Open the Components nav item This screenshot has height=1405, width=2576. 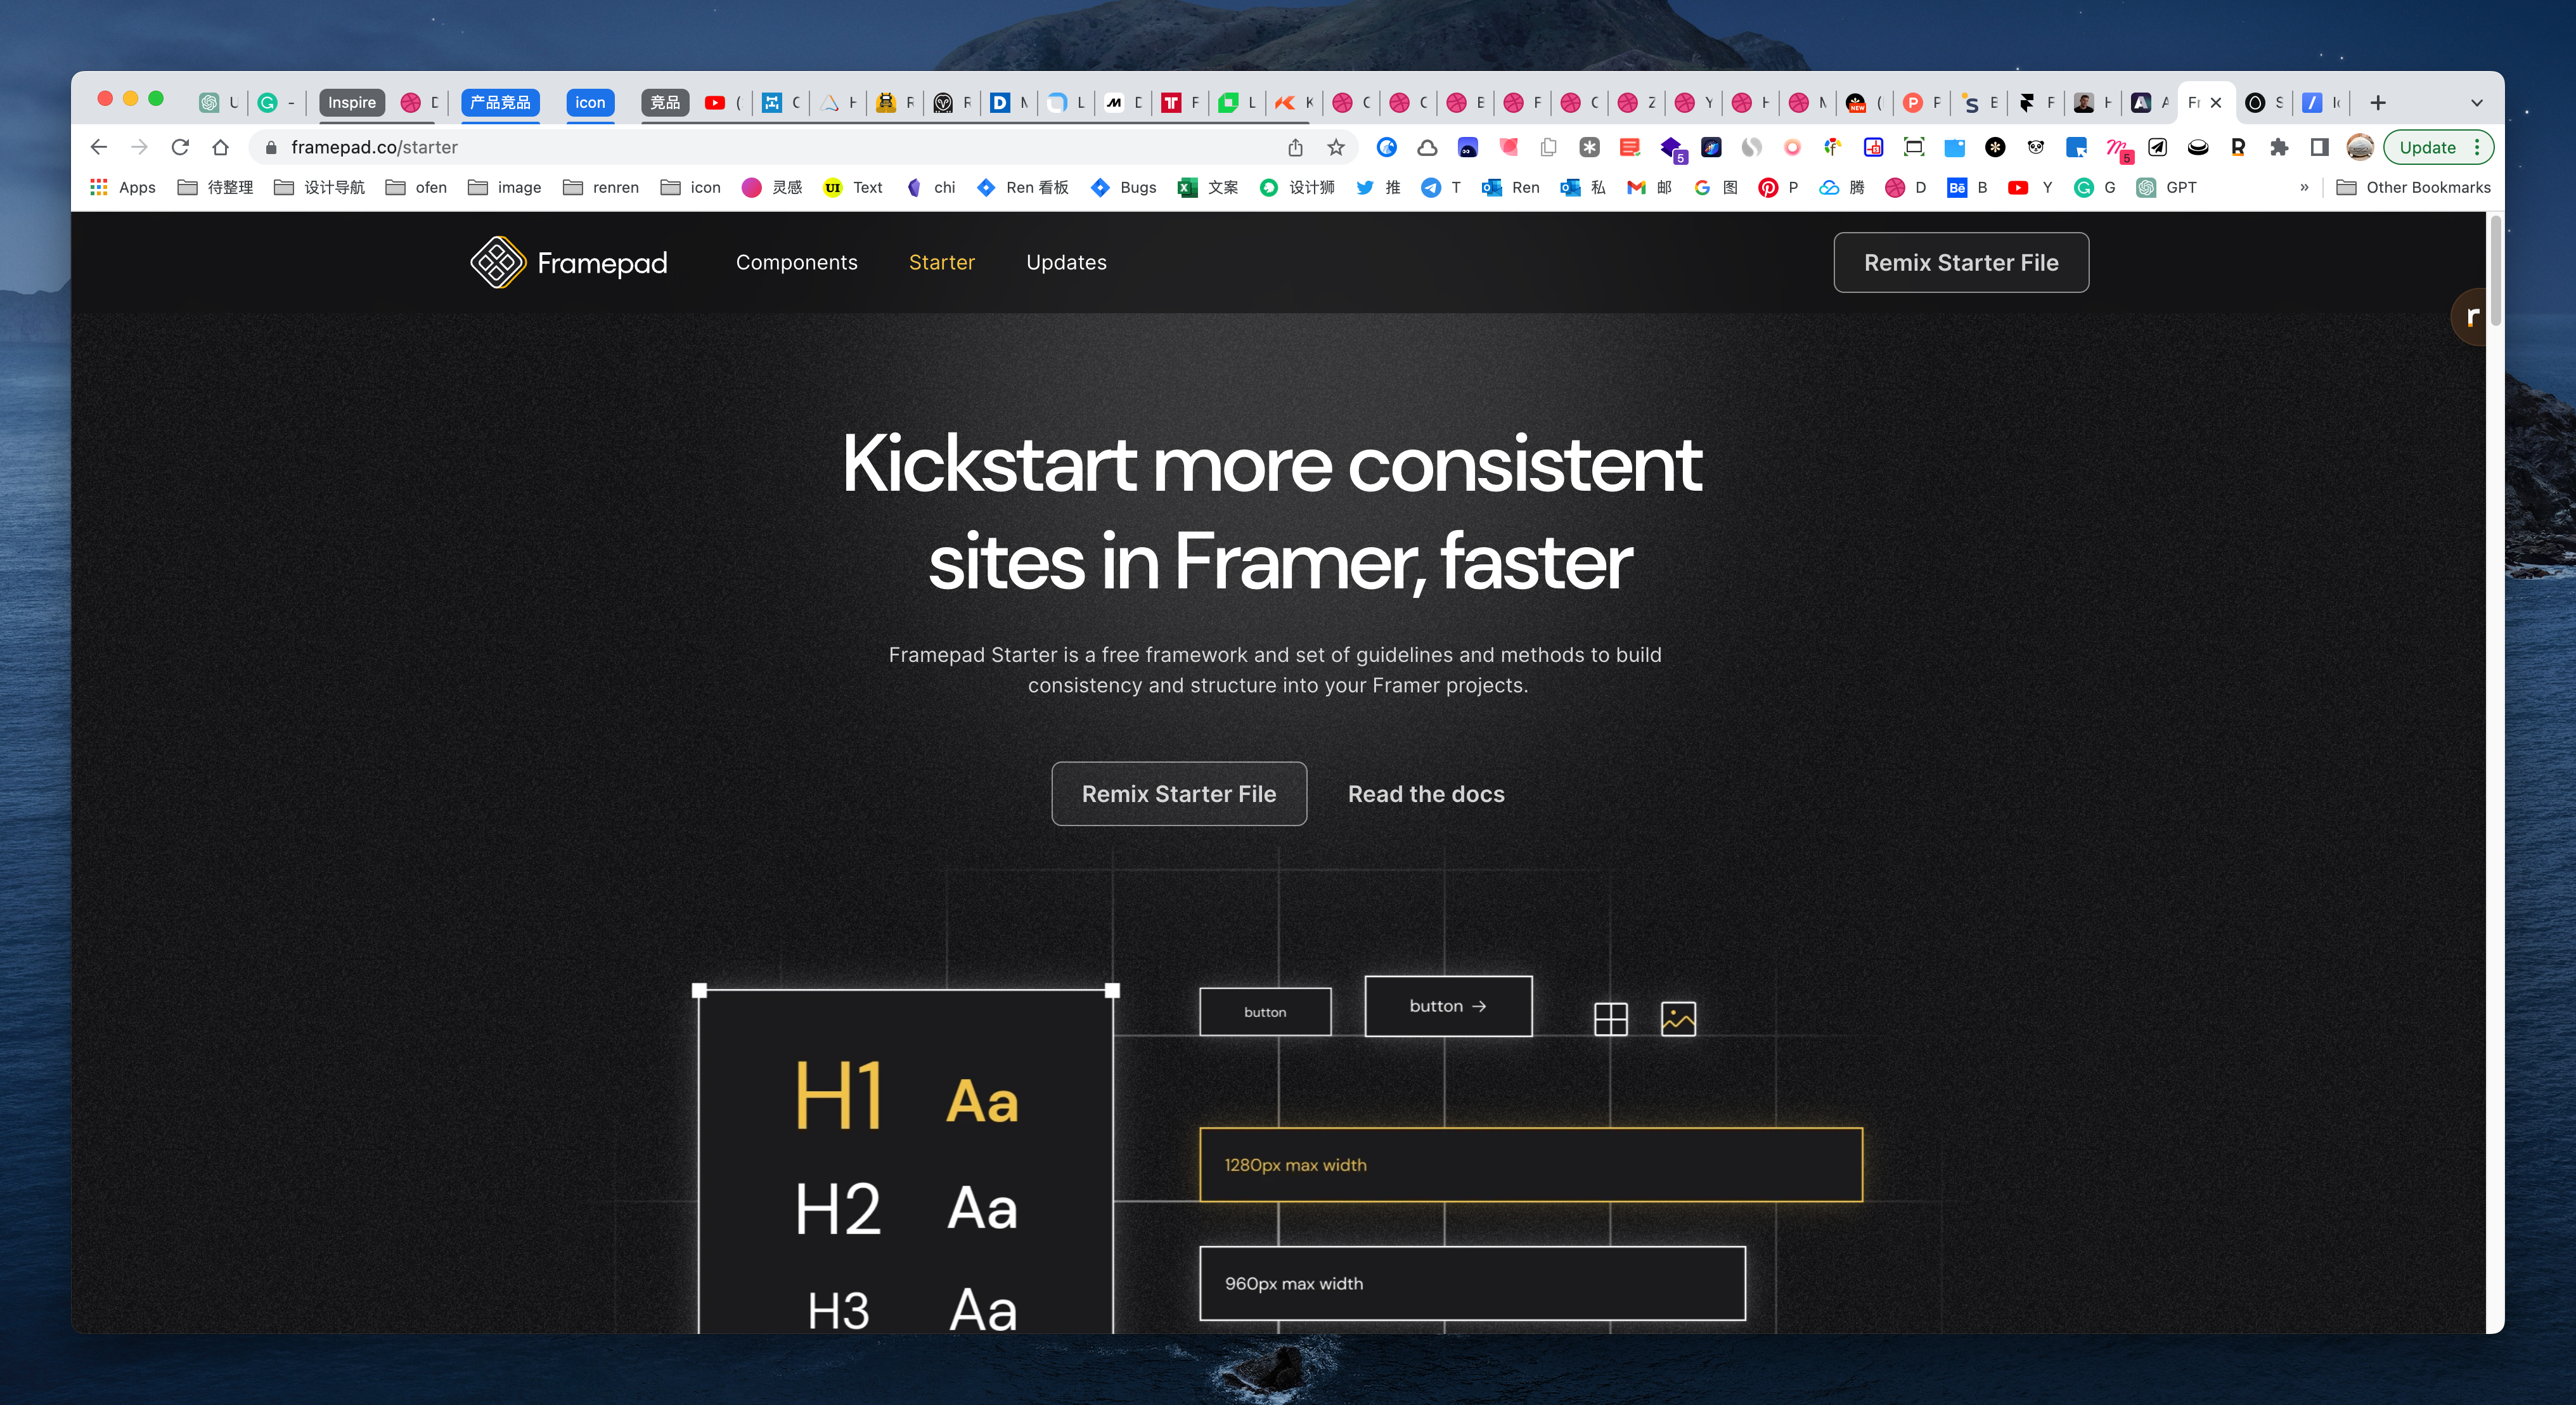pos(796,262)
